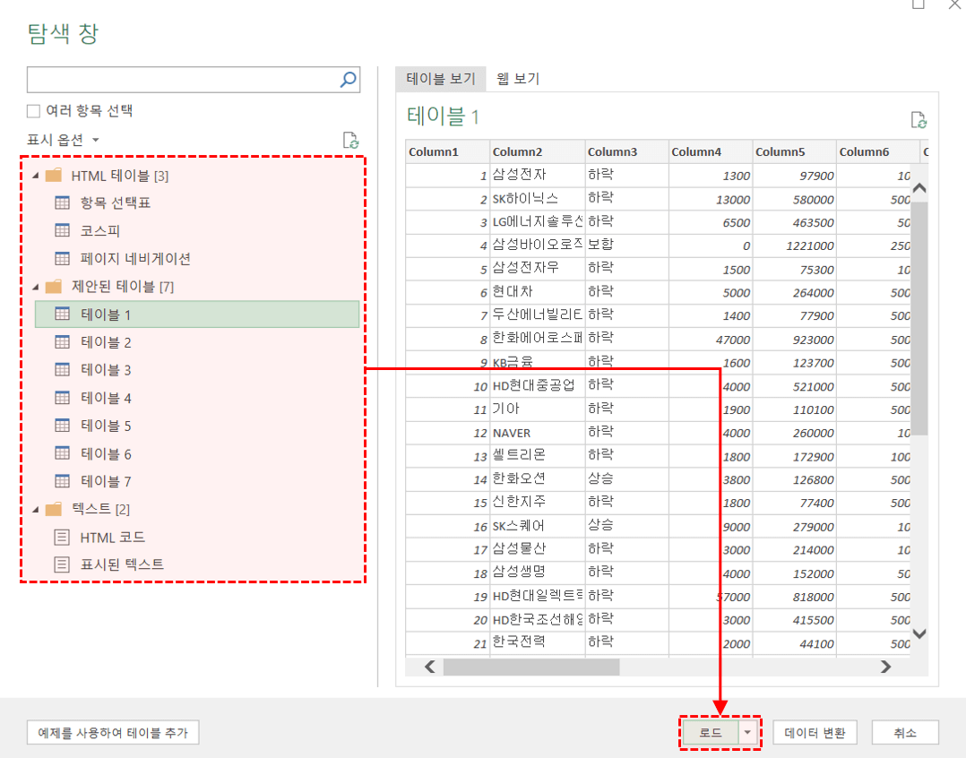Click the refresh icon above table preview
Screen dimensions: 966x758
[918, 120]
